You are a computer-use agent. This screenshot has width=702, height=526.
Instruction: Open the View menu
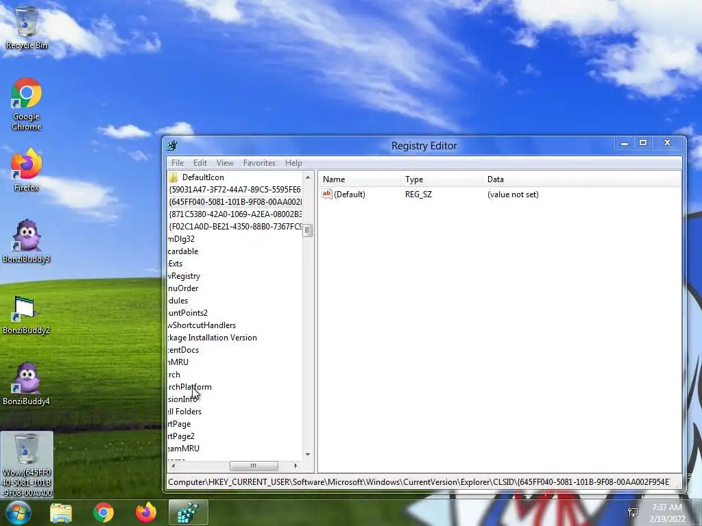(x=225, y=163)
